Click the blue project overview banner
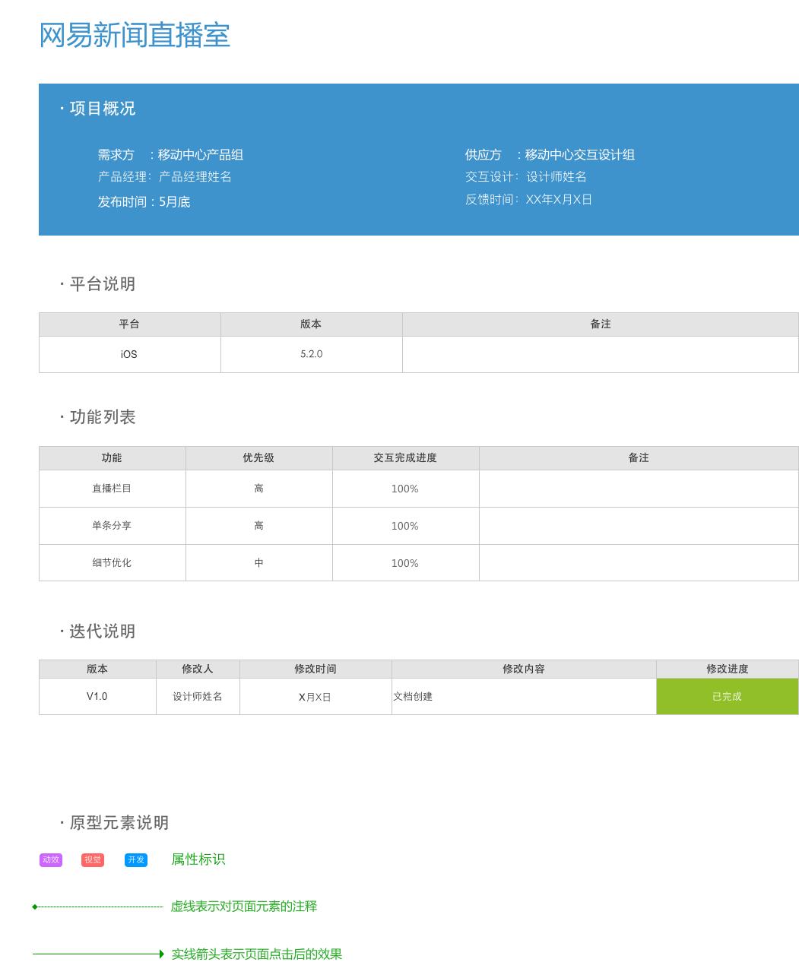This screenshot has width=799, height=962. 418,160
